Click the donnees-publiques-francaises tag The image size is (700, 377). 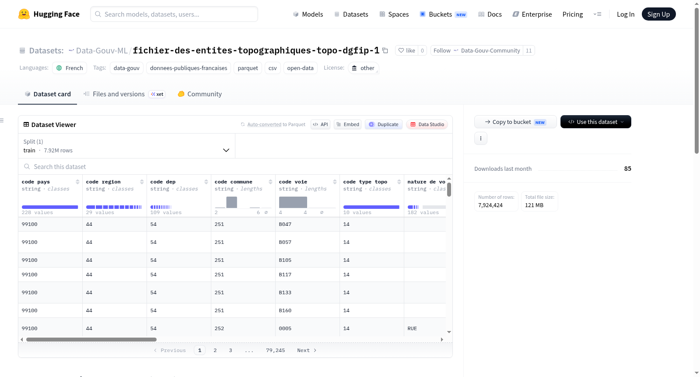tap(189, 68)
